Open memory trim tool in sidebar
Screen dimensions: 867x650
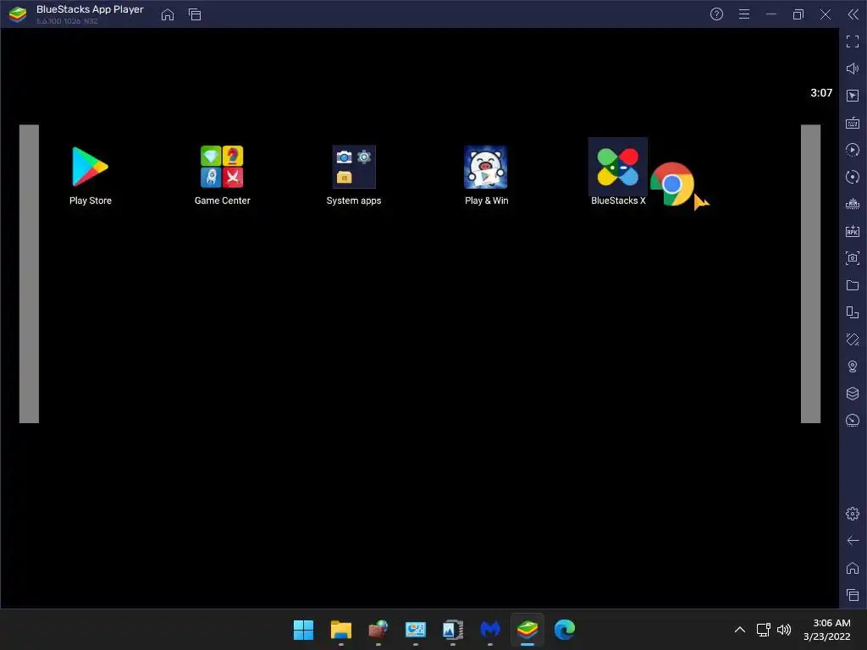click(x=853, y=204)
